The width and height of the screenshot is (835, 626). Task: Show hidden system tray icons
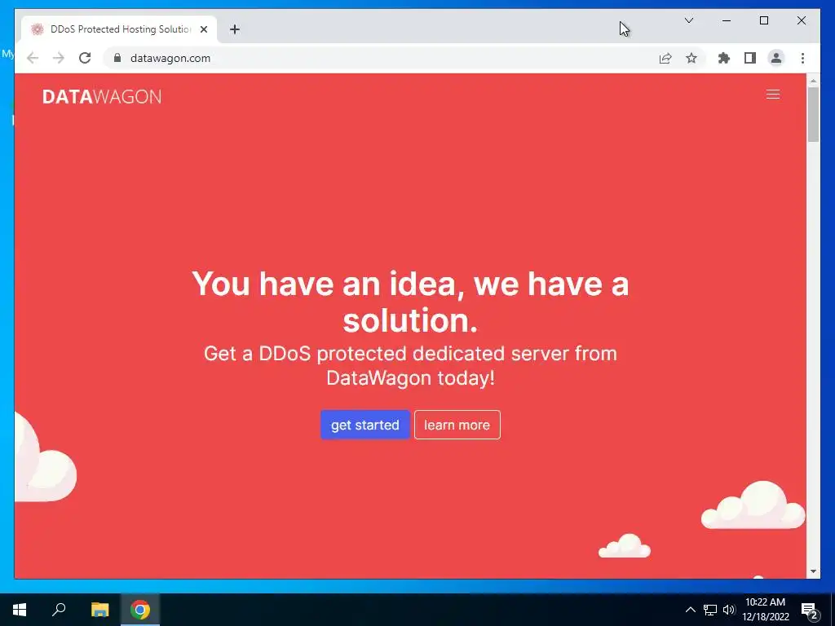(690, 610)
